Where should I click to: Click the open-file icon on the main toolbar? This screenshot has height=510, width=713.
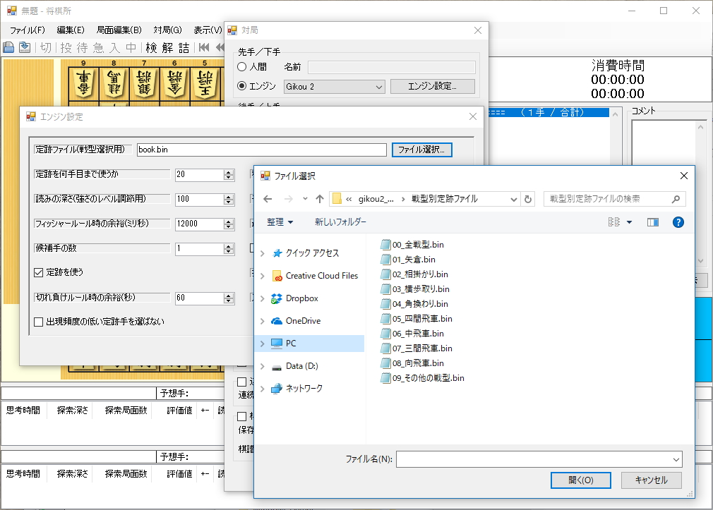8,47
